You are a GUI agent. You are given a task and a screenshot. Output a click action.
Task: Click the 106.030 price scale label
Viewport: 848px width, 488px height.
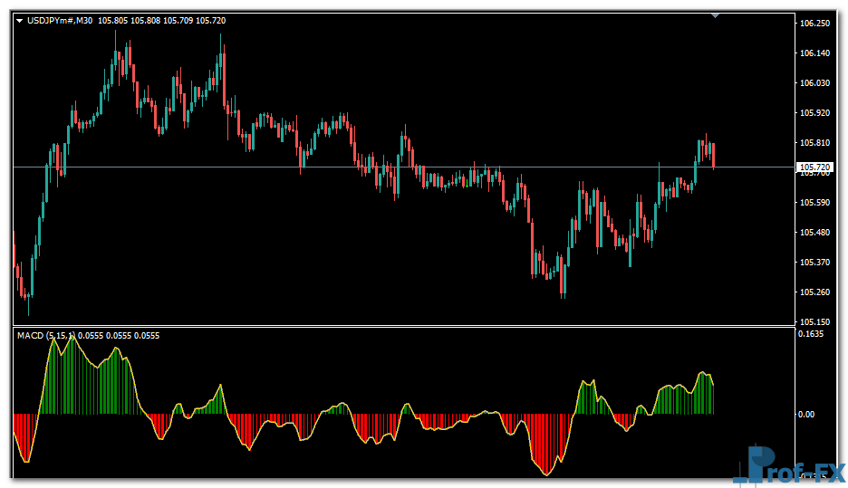pyautogui.click(x=815, y=83)
